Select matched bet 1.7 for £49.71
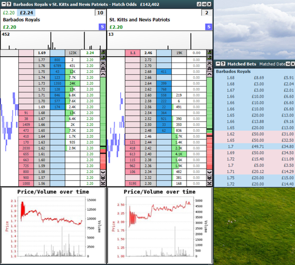 point(255,147)
